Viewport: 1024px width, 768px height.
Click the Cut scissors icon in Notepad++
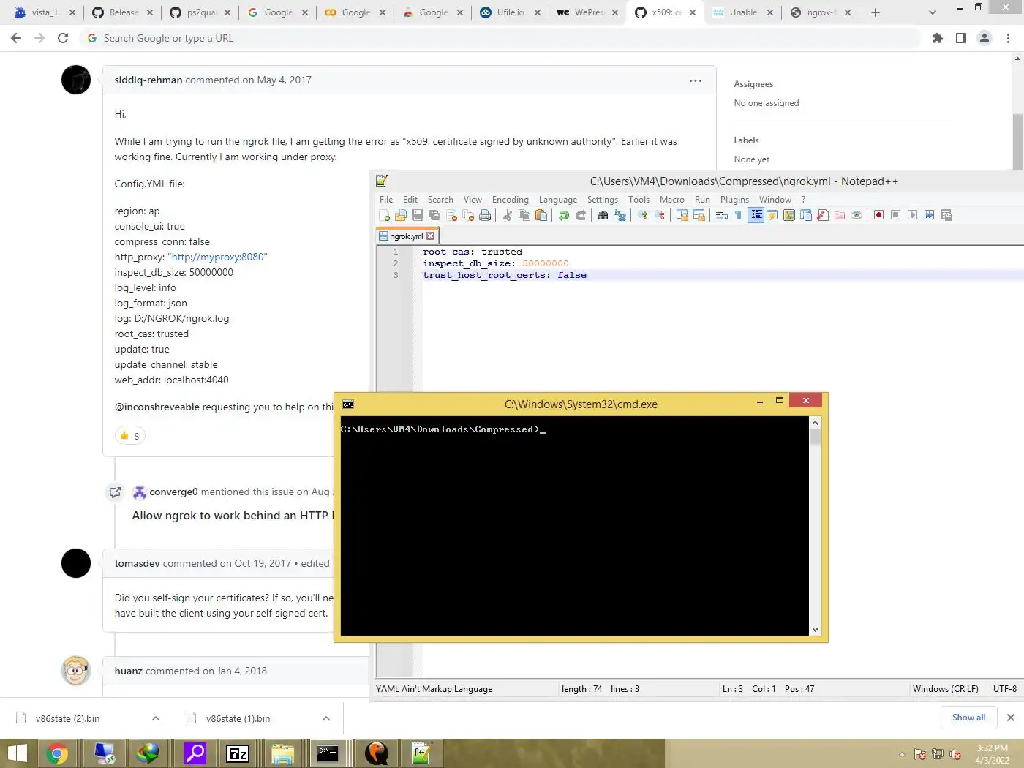pos(508,215)
